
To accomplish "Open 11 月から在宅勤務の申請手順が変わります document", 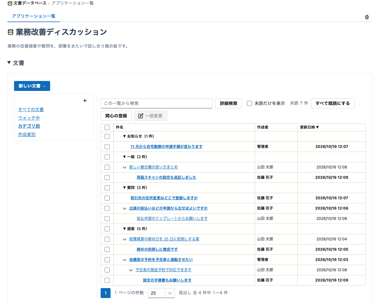I will click(167, 147).
